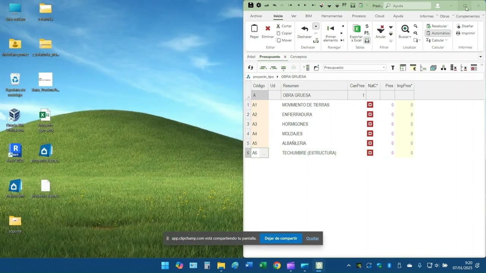Toggle the NatC chapter marker for MOVIMIENTO DE TIERRAS
The width and height of the screenshot is (486, 273).
click(x=370, y=105)
